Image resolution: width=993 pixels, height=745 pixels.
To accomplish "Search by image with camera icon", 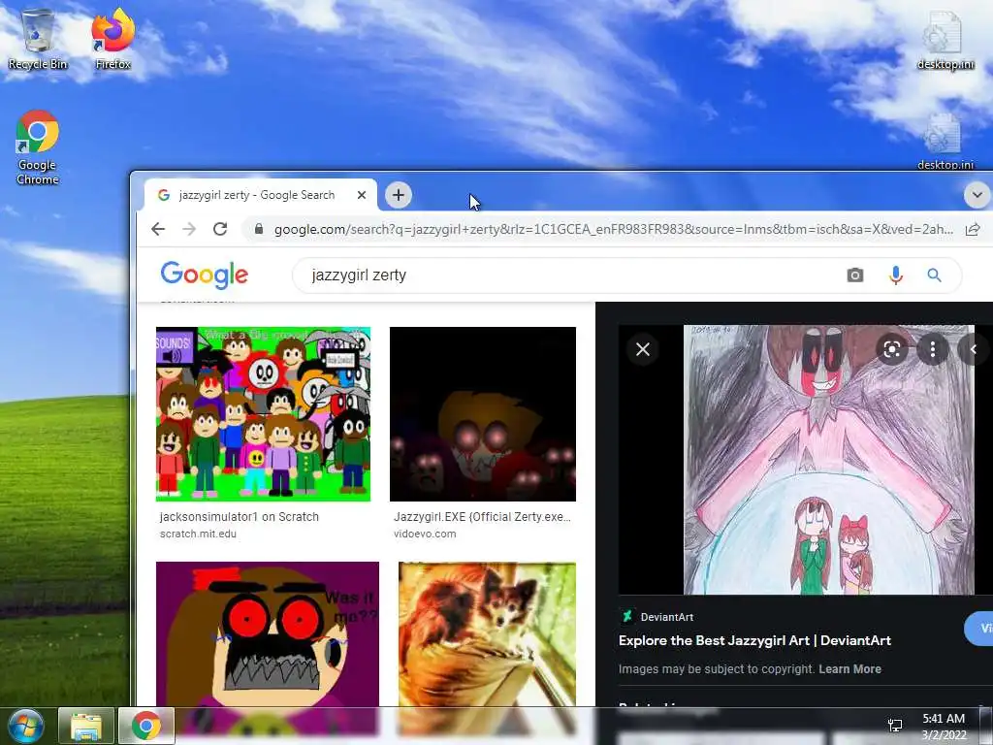I will coord(855,275).
